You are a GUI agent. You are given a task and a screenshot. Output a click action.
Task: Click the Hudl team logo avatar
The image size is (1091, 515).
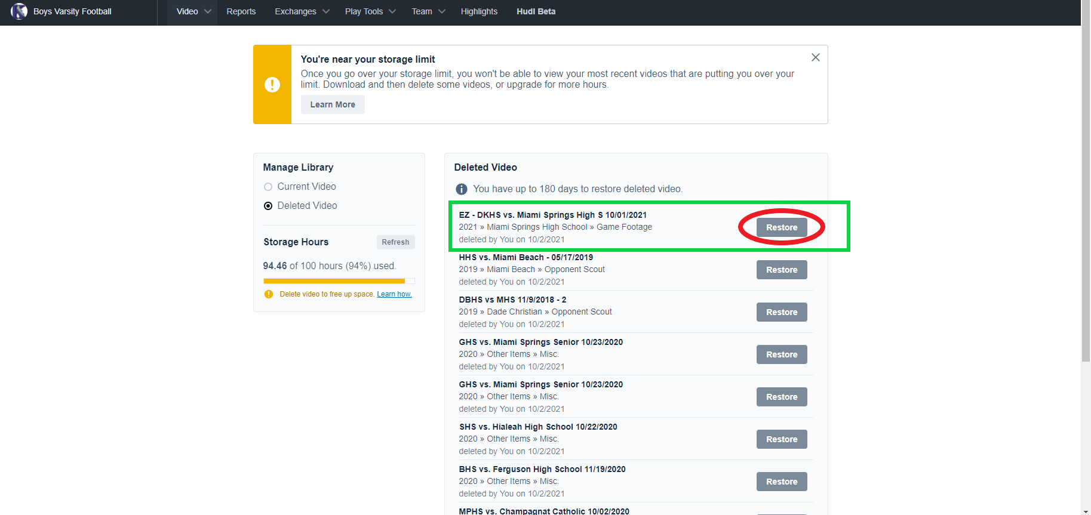[19, 11]
